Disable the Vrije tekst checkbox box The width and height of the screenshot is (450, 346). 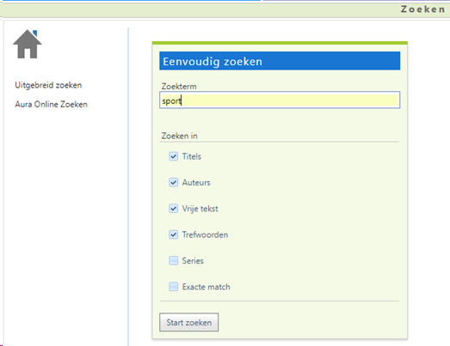tap(173, 209)
